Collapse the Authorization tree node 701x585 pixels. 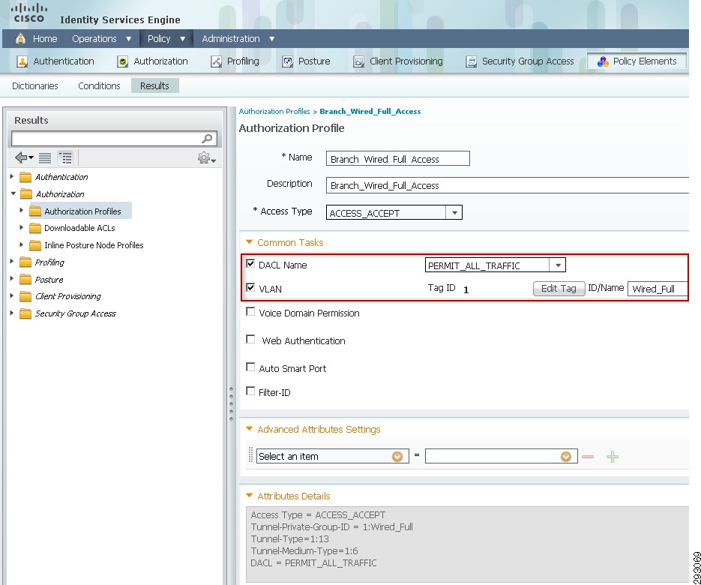[13, 193]
